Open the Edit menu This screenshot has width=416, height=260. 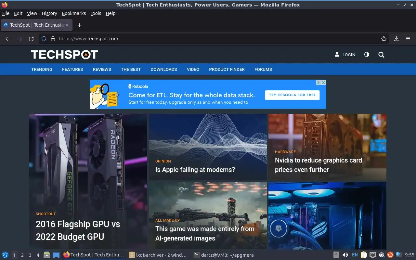[18, 13]
